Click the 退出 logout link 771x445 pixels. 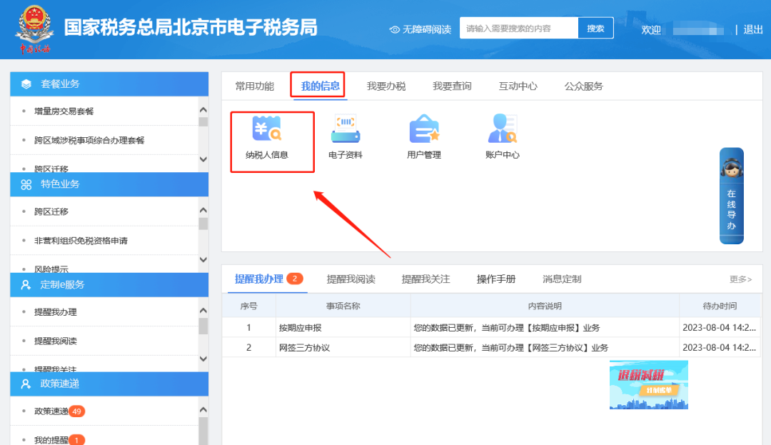point(753,29)
